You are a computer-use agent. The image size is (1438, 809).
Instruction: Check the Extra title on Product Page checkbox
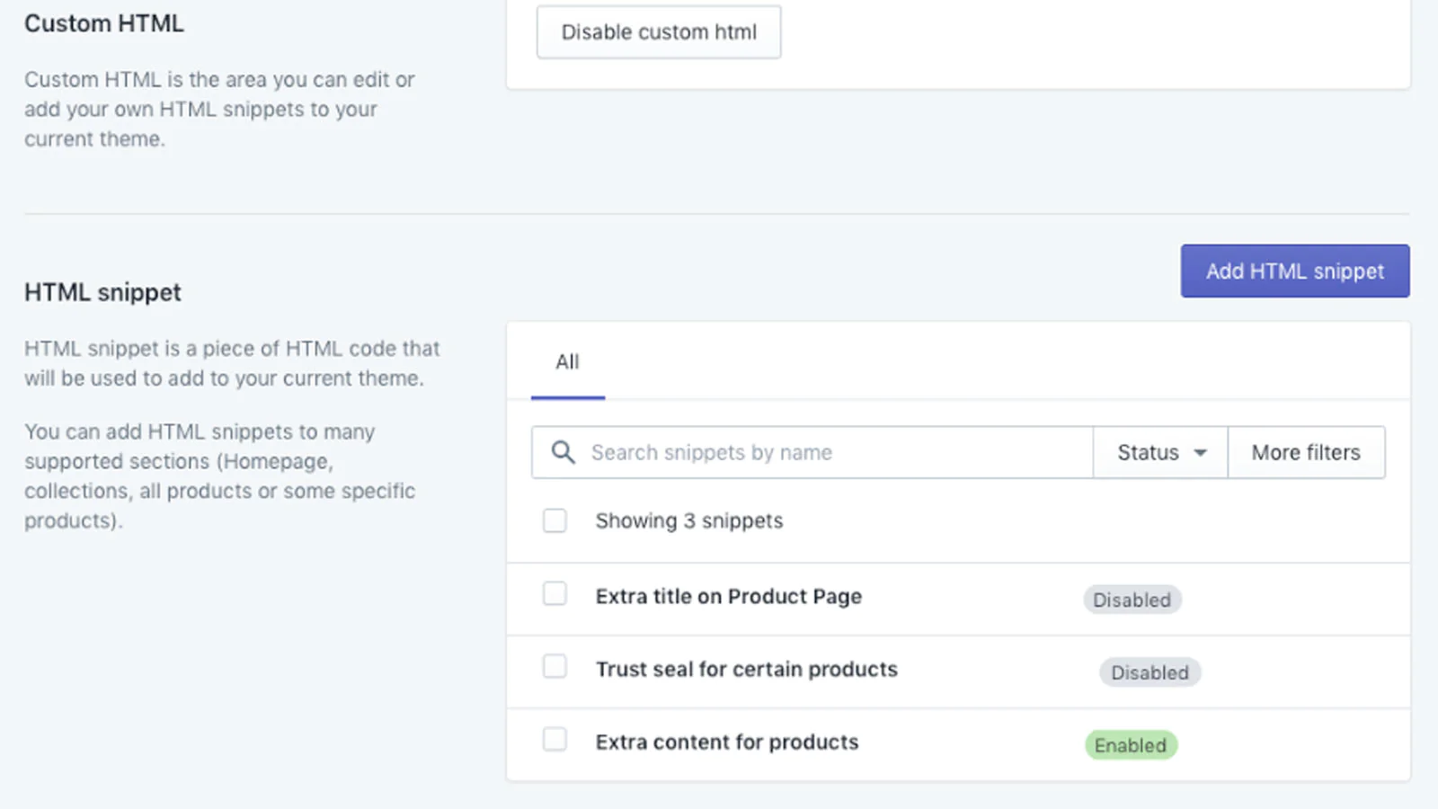[555, 594]
